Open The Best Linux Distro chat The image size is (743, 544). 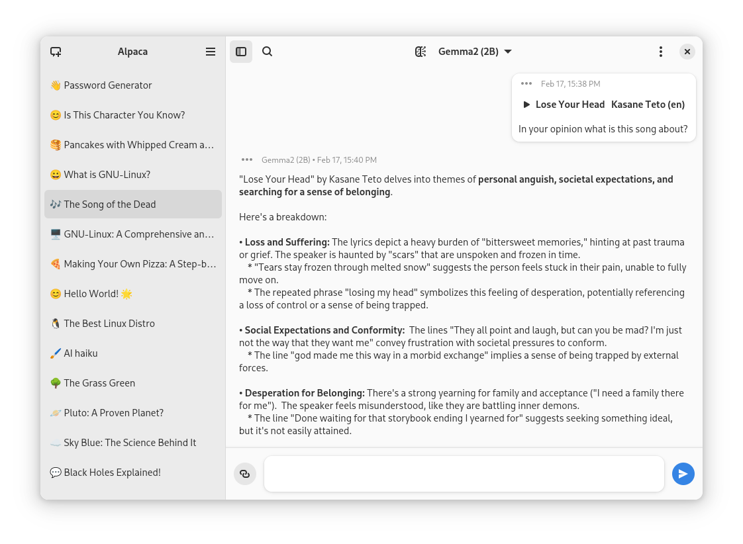click(x=133, y=324)
